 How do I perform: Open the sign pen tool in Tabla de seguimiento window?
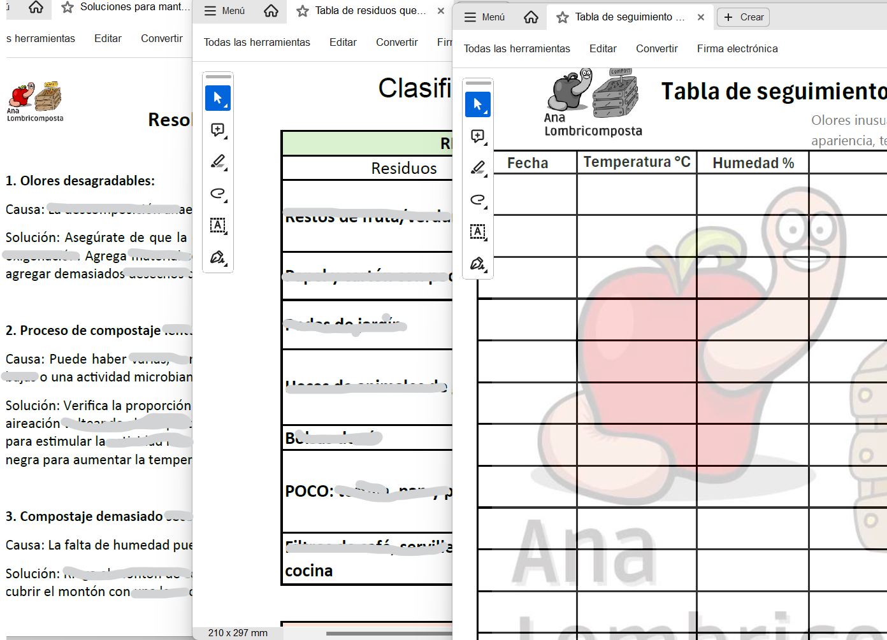click(478, 264)
